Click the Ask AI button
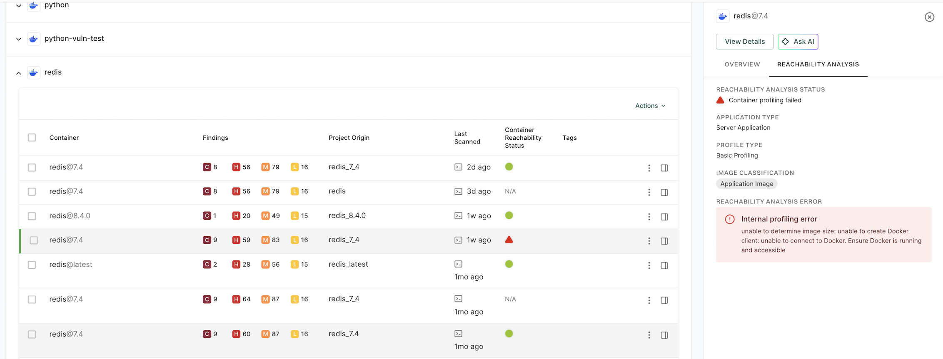The width and height of the screenshot is (943, 359). (x=798, y=42)
